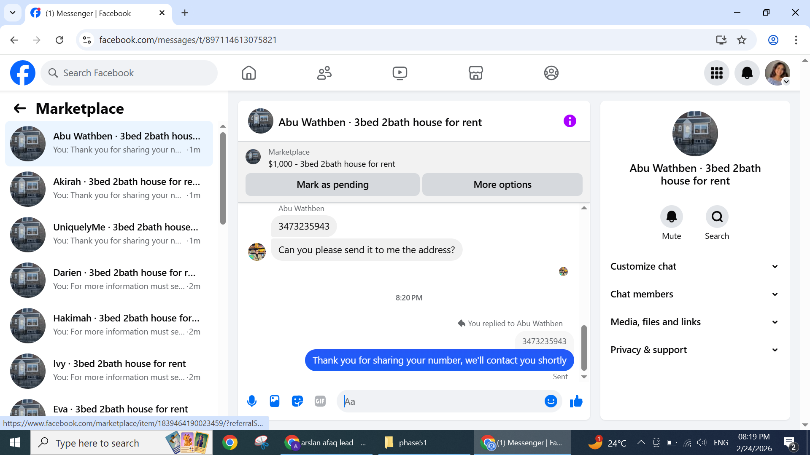Toggle conversation information panel icon
The image size is (810, 455).
570,121
